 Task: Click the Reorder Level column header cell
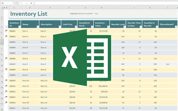118,24
